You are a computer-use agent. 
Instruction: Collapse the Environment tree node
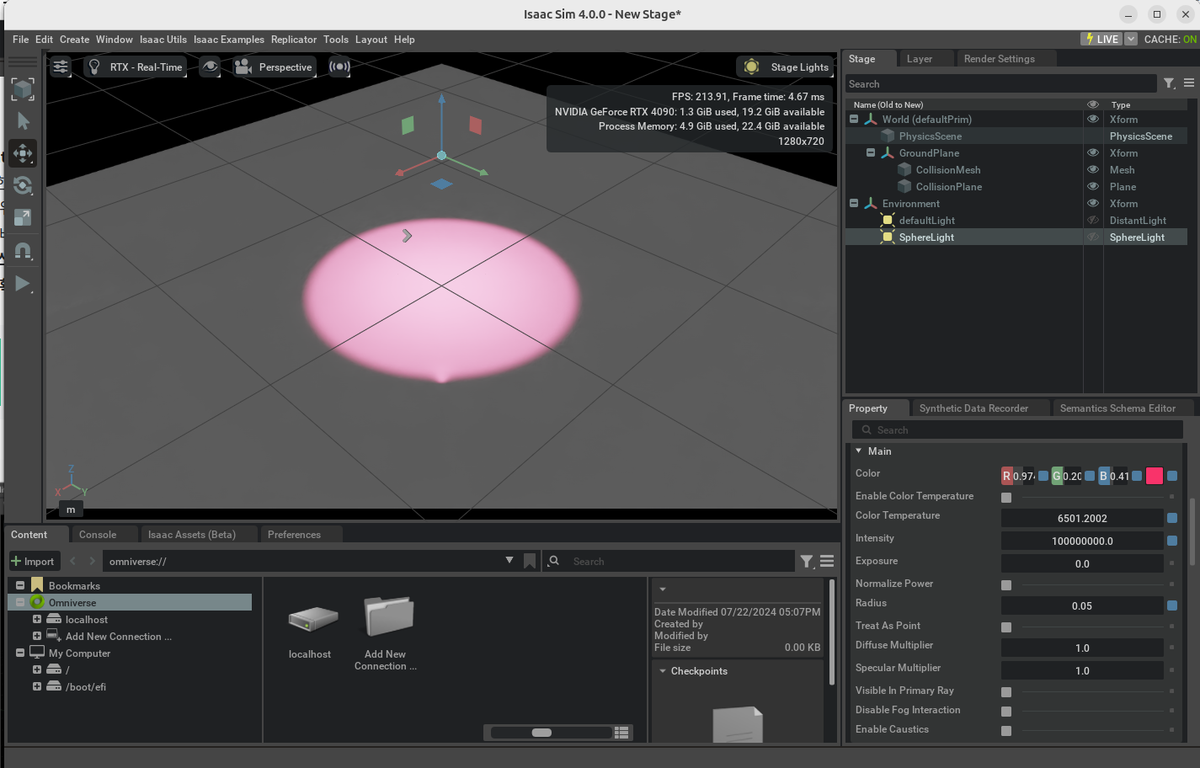(x=854, y=204)
